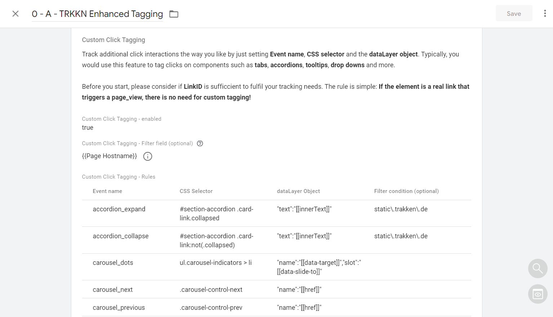Viewport: 553px width, 317px height.
Task: Edit the tag name input field
Action: pos(97,14)
